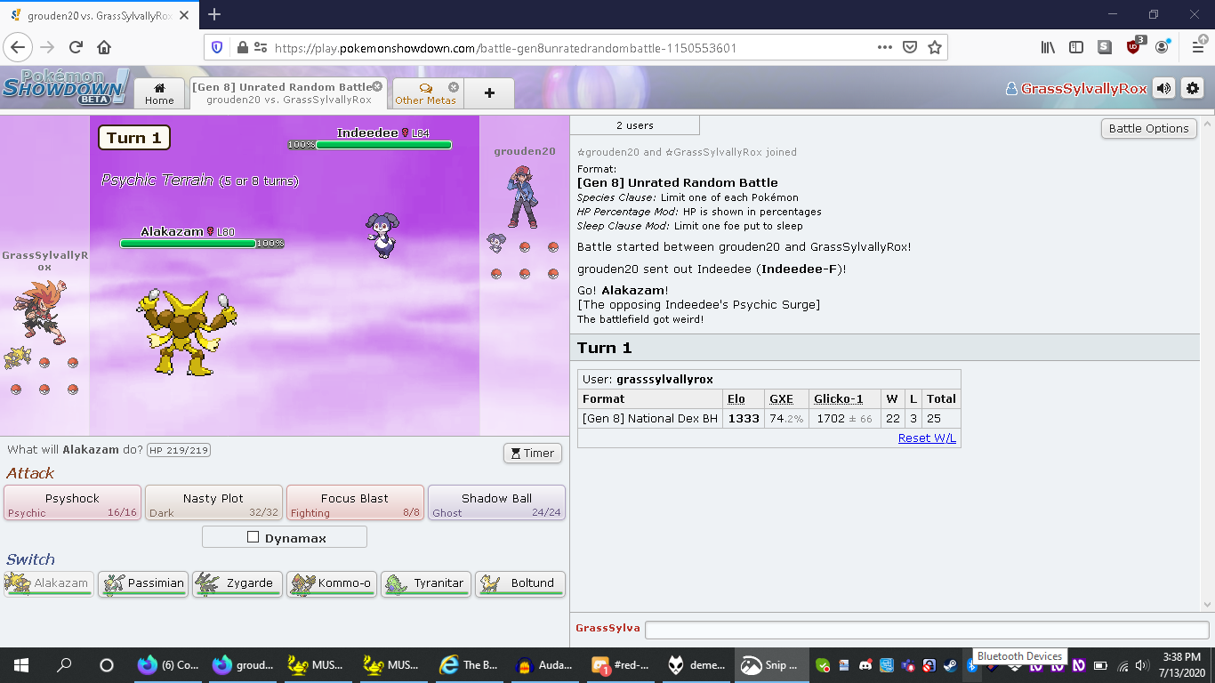This screenshot has width=1215, height=683.
Task: Open the Firefox hamburger menu
Action: coord(1197,47)
